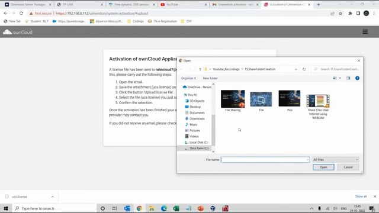Select Downloads in the navigation tree

pos(197,118)
